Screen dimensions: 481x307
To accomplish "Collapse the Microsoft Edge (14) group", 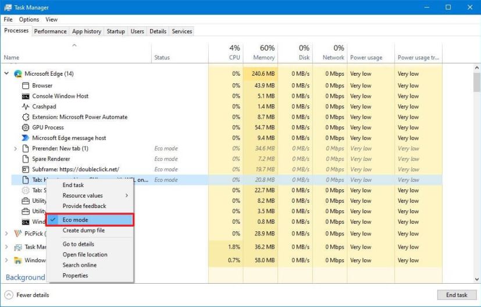I will click(6, 73).
